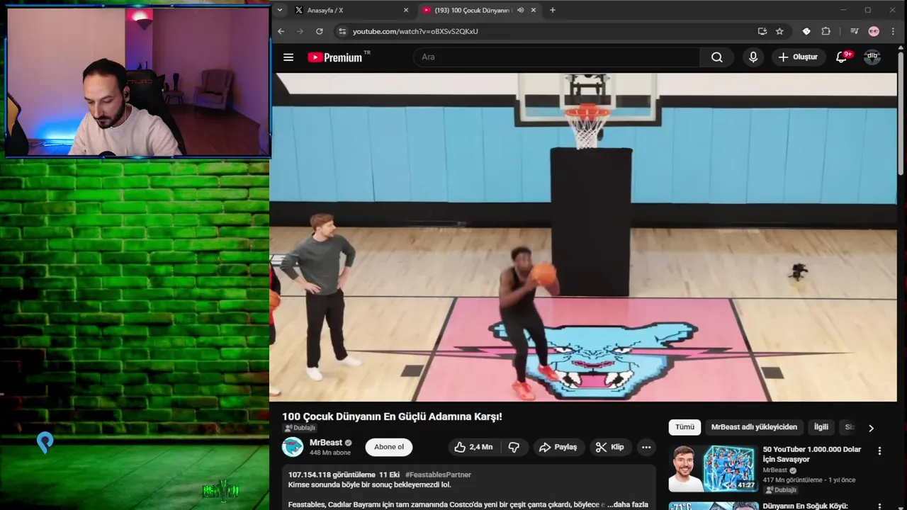Click the page vertical scrollbar
Viewport: 907px width, 510px height.
pos(901,113)
